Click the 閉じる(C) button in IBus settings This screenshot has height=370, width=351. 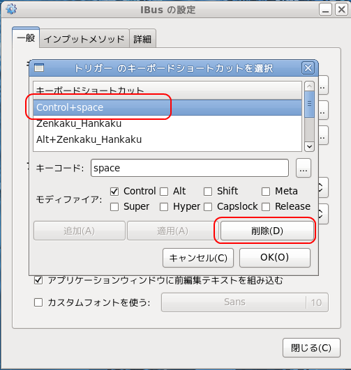coord(311,348)
